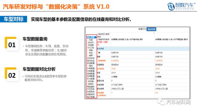The height and width of the screenshot is (111, 197).
Task: Select the 座椅配置 sidebar entry
Action: [x=91, y=74]
